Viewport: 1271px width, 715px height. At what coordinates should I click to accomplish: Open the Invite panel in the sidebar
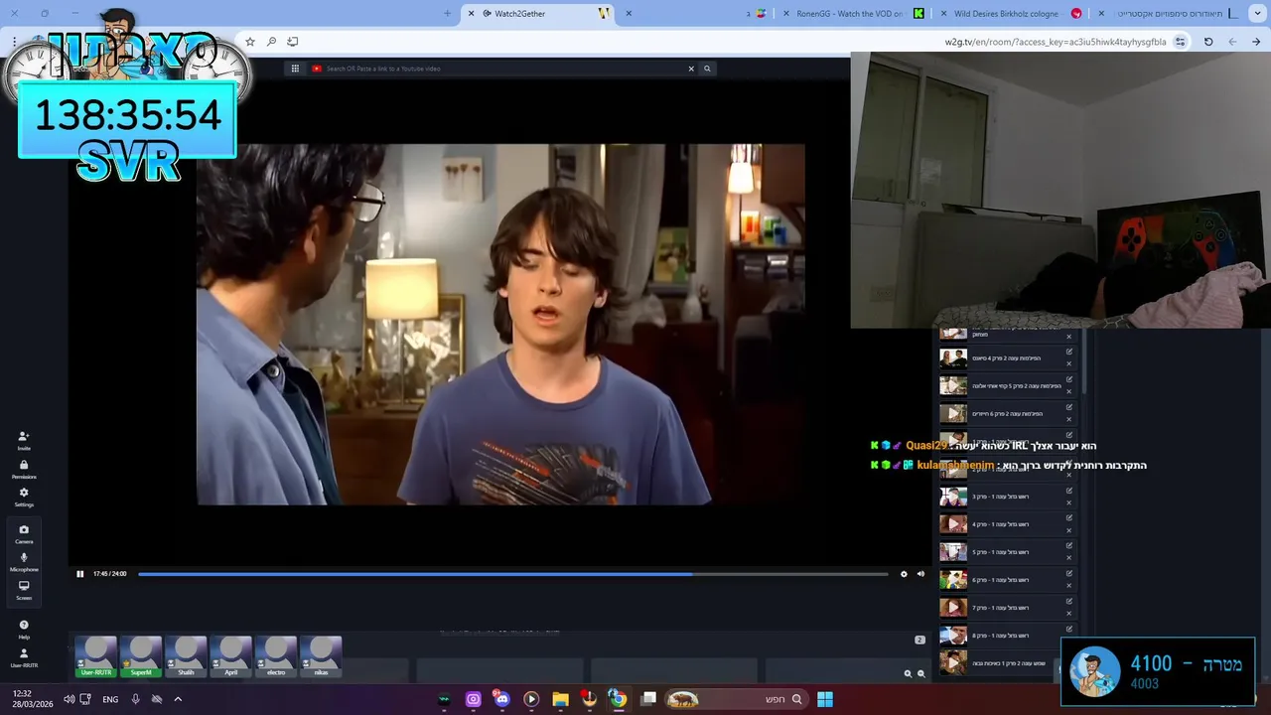[x=24, y=440]
